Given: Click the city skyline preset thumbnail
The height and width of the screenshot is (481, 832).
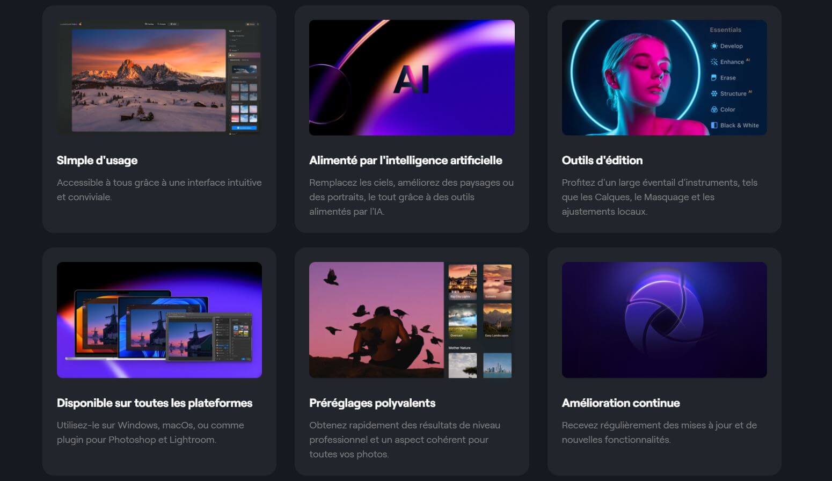Looking at the screenshot, I should (x=497, y=366).
